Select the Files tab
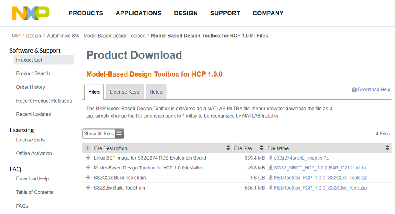This screenshot has width=395, height=214. pos(94,92)
